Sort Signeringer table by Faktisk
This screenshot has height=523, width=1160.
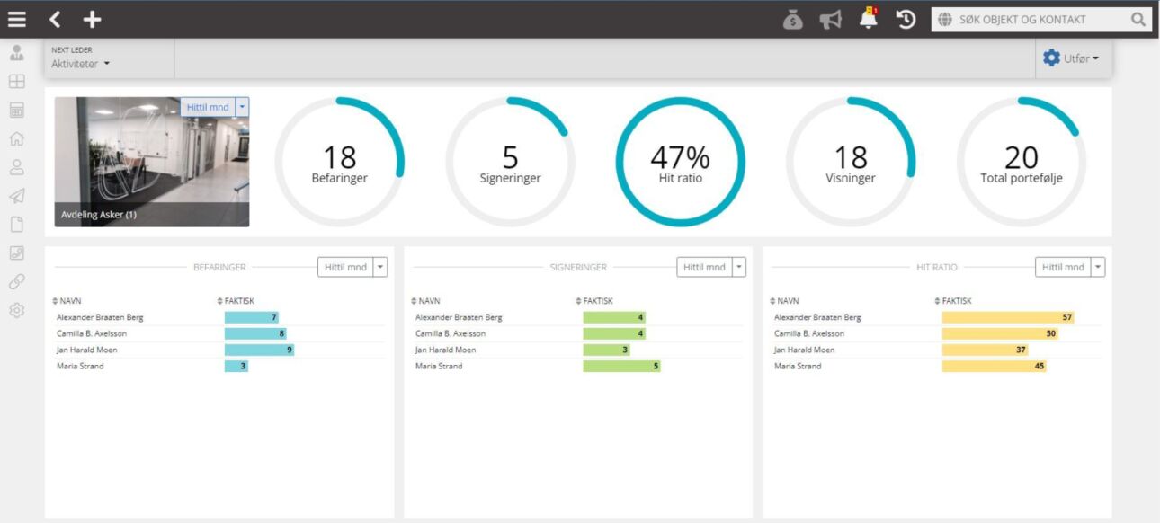pyautogui.click(x=594, y=301)
